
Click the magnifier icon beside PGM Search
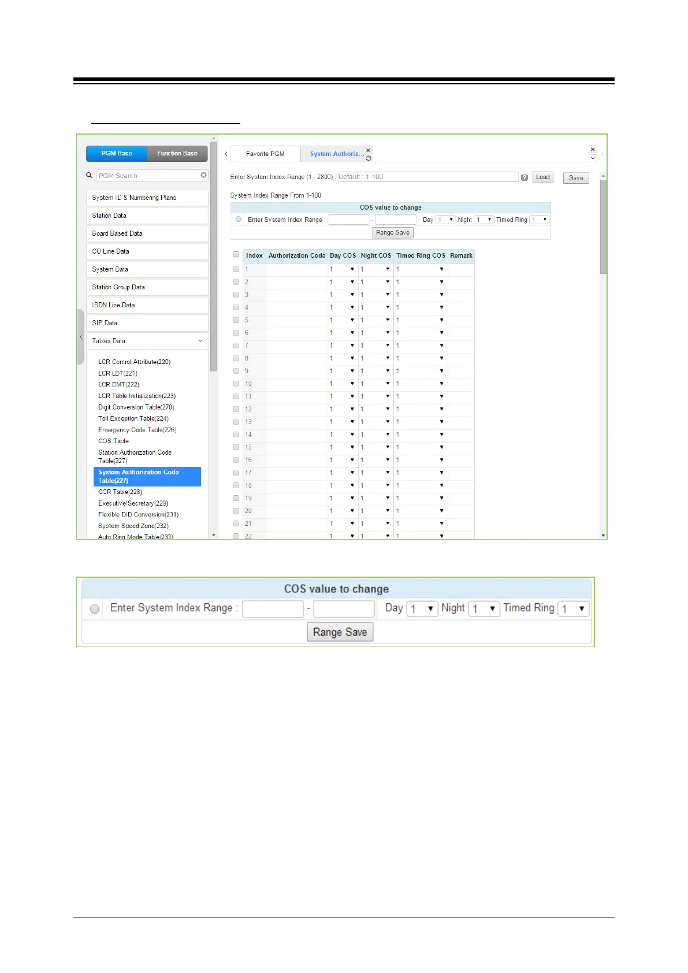click(89, 175)
